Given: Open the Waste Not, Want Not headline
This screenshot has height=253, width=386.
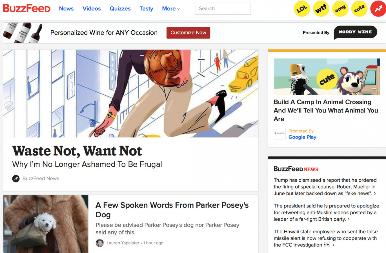Looking at the screenshot, I should [77, 151].
